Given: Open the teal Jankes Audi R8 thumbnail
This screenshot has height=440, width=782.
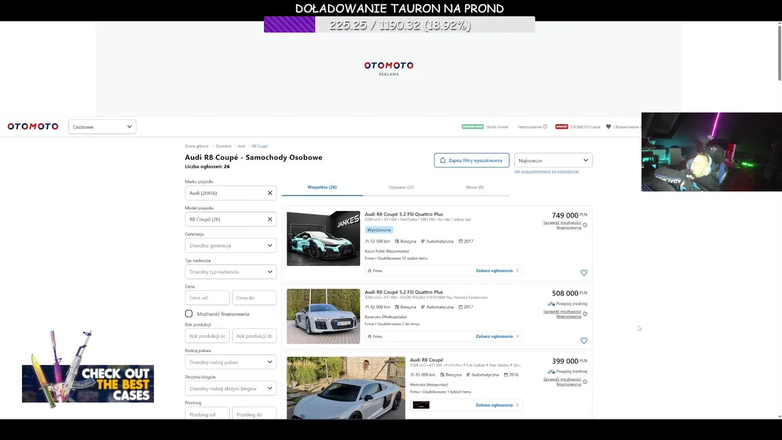Looking at the screenshot, I should (323, 238).
